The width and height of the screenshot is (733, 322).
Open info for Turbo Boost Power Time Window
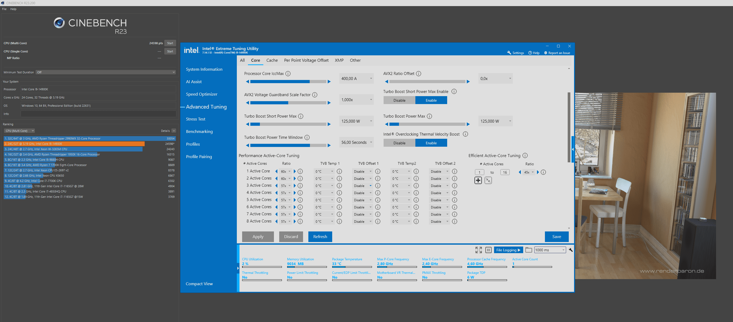tap(307, 138)
